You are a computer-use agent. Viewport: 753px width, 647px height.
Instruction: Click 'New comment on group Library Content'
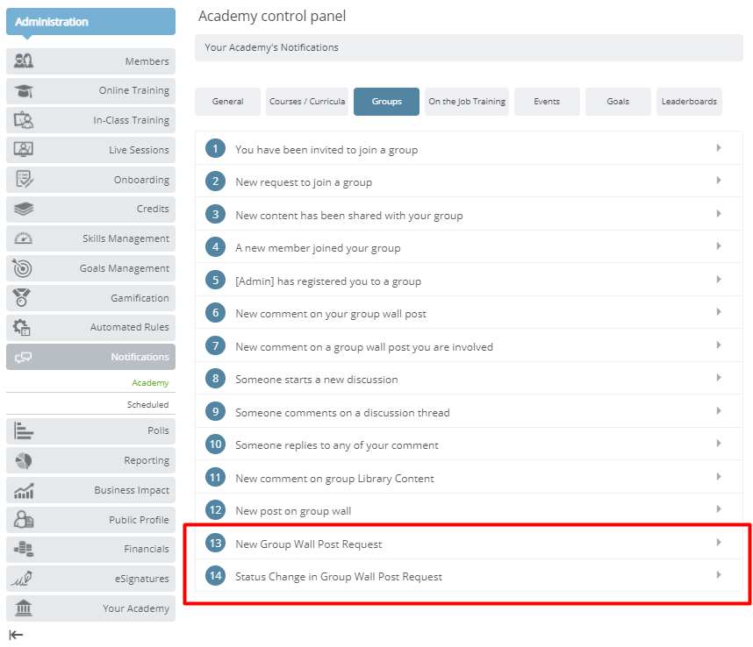334,478
